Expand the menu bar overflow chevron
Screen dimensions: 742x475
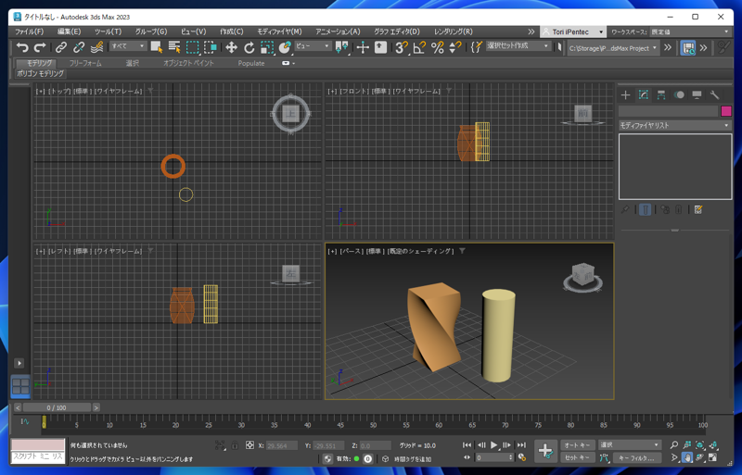(x=531, y=31)
